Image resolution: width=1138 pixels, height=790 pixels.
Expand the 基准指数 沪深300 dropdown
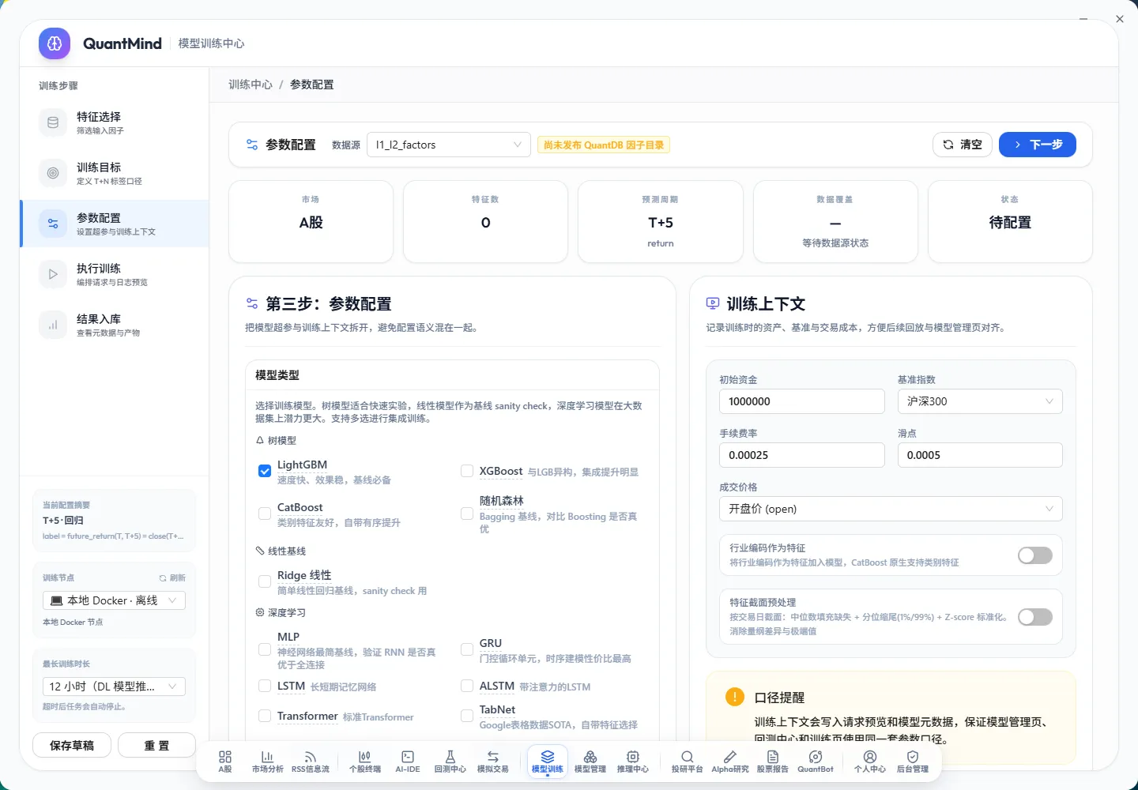coord(980,401)
